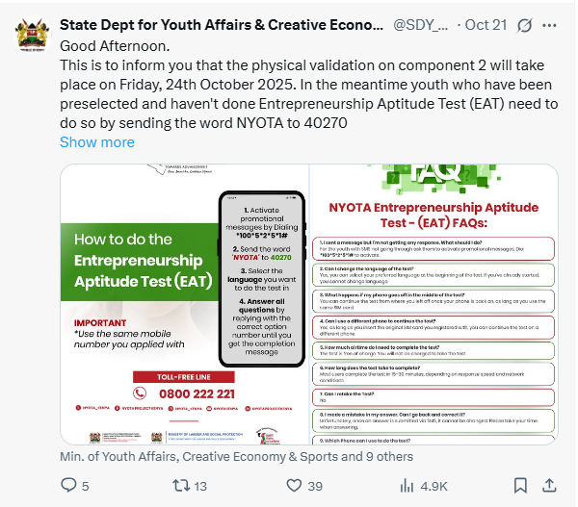Click the share arrow icon
This screenshot has height=507, width=578.
(x=554, y=486)
